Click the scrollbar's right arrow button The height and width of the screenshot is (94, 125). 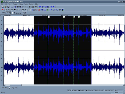point(124,85)
